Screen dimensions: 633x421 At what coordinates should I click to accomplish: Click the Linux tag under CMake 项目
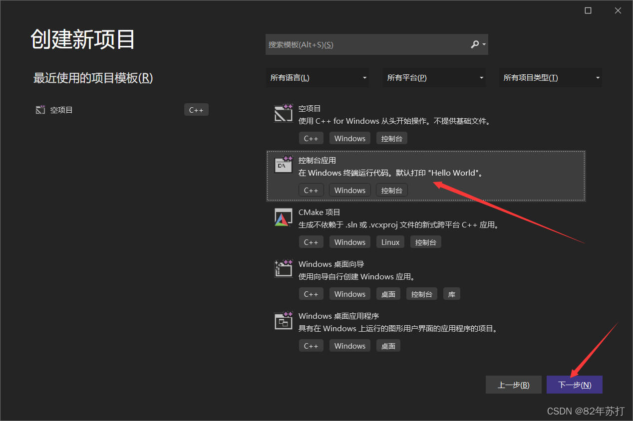[x=390, y=242]
